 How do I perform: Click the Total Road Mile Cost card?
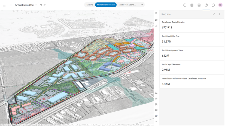(192, 39)
